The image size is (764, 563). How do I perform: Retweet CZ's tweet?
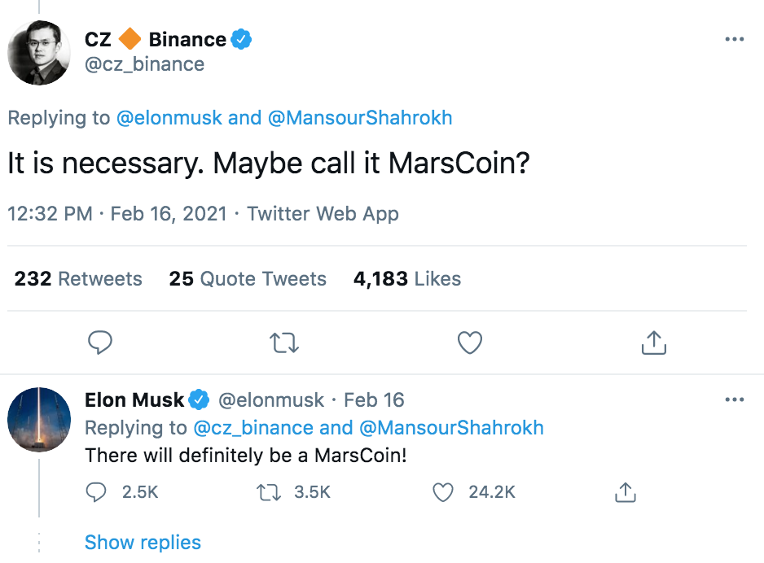pos(284,343)
